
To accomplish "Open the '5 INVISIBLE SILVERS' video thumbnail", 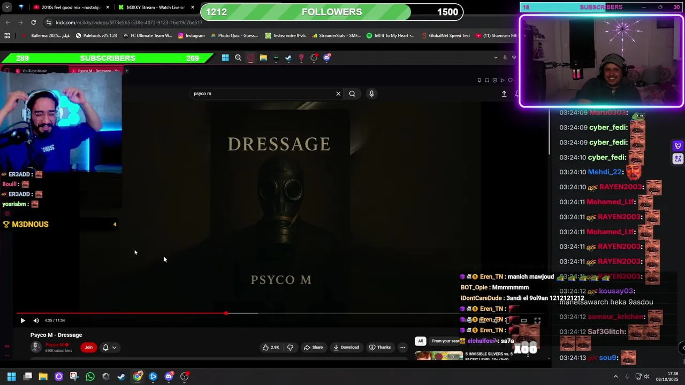I will click(439, 355).
